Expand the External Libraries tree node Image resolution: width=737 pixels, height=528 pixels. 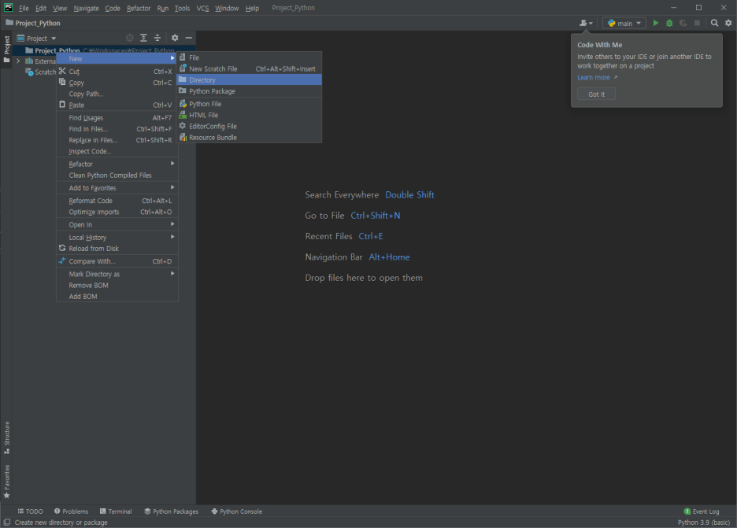tap(18, 61)
